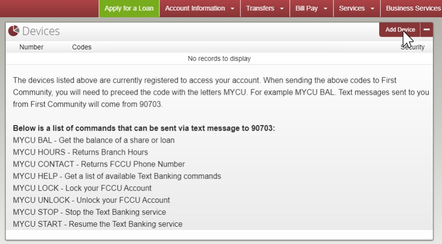Select the Account Information menu label

point(195,8)
